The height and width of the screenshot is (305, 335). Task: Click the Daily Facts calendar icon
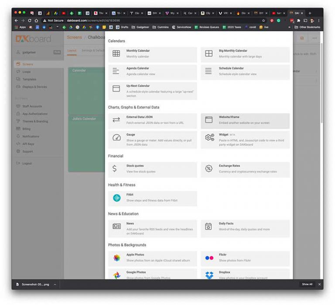209,226
